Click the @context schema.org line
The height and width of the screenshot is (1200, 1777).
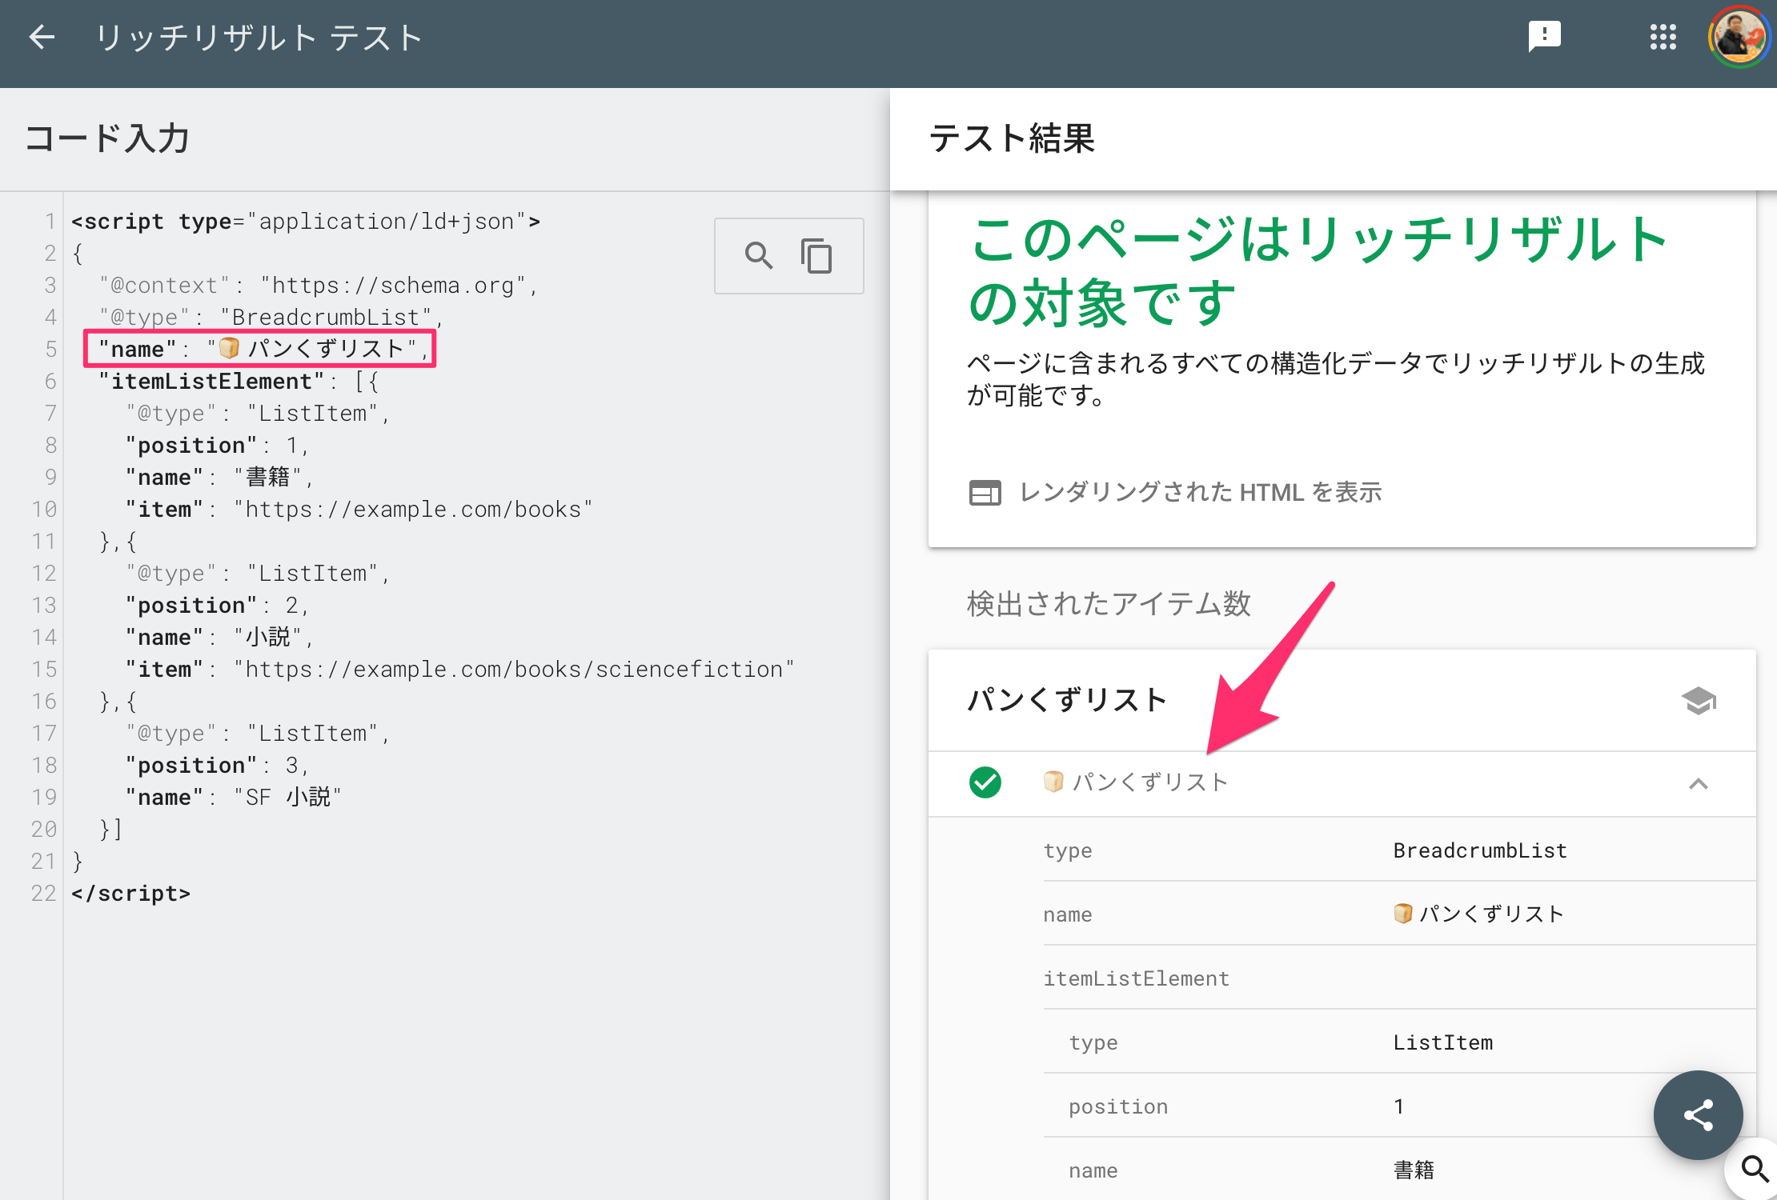coord(318,285)
